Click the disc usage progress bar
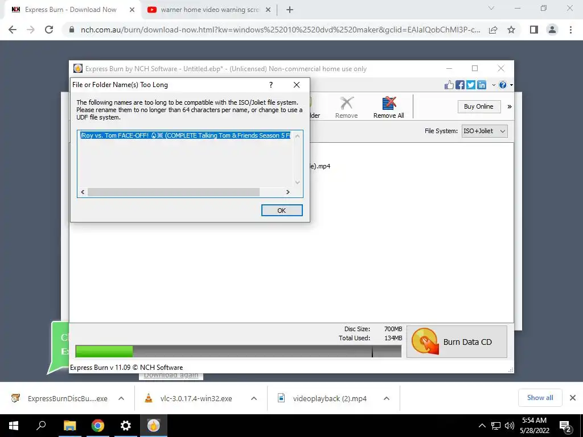The image size is (583, 437). pos(239,352)
